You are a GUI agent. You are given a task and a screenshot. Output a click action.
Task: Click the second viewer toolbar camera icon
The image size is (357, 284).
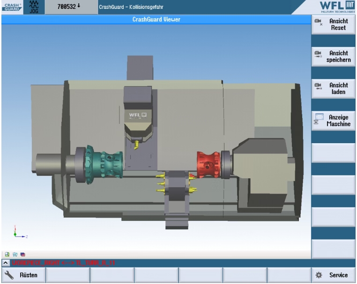point(15,254)
